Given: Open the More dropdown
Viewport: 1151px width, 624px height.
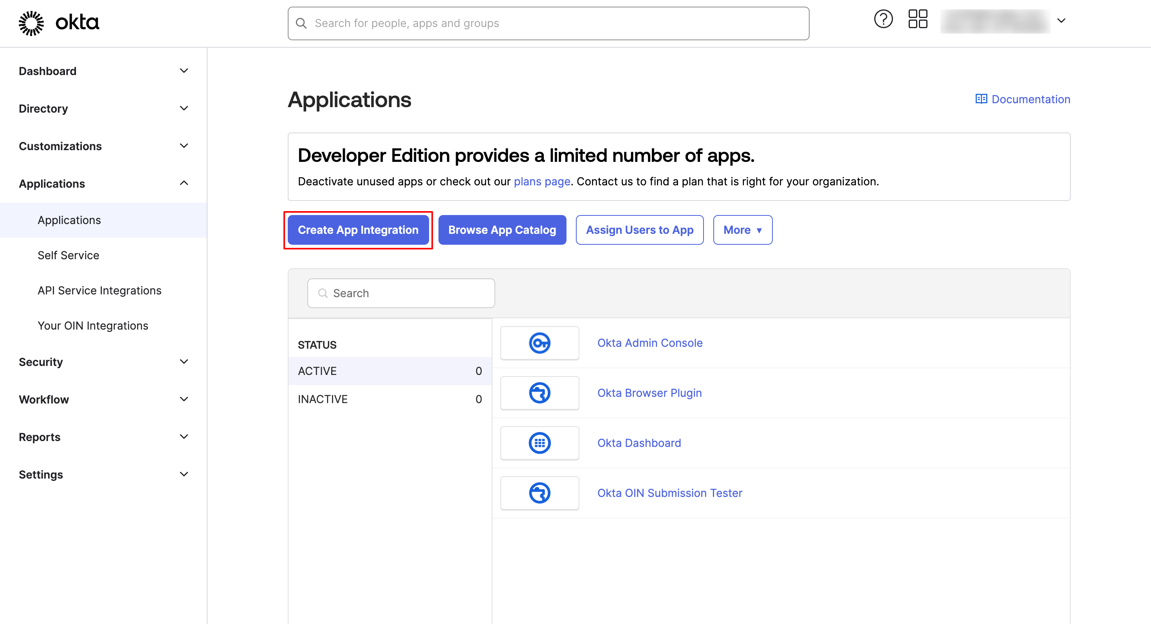Looking at the screenshot, I should (x=742, y=230).
